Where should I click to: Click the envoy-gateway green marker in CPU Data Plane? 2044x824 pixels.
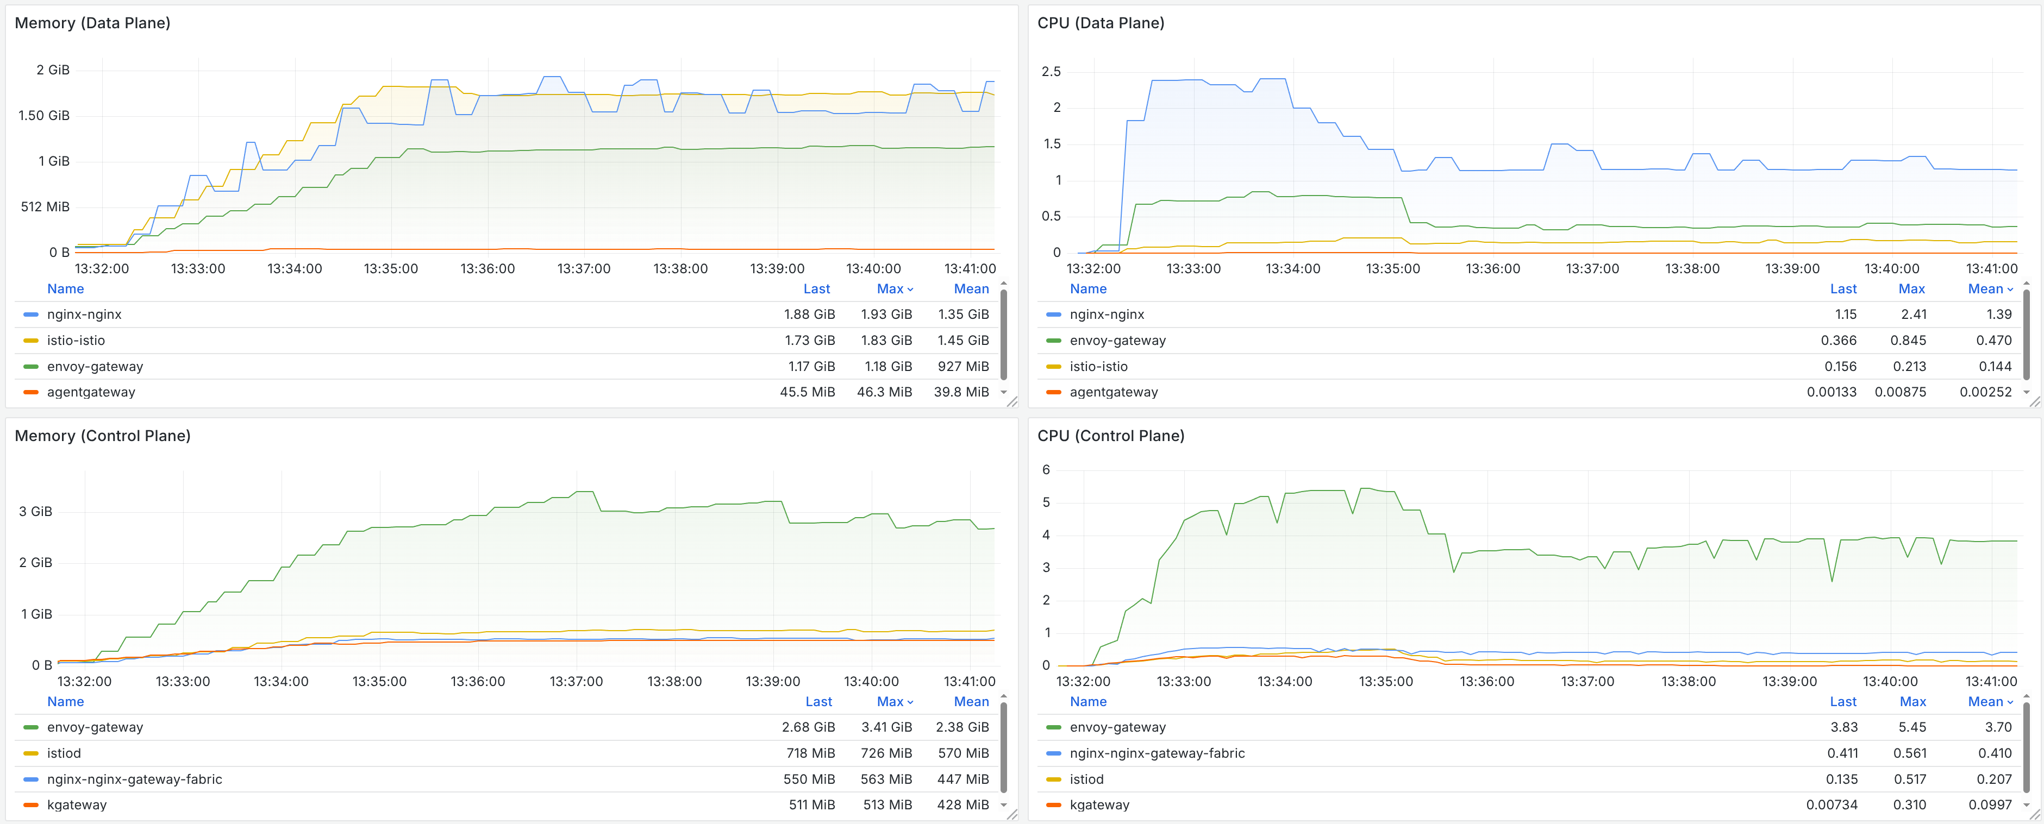(x=1054, y=340)
